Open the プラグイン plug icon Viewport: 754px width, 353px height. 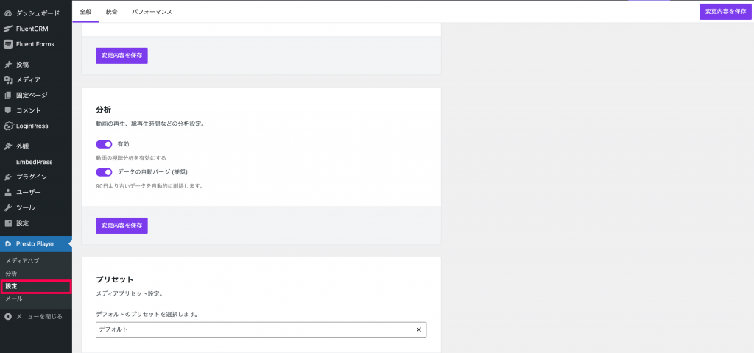pos(7,177)
